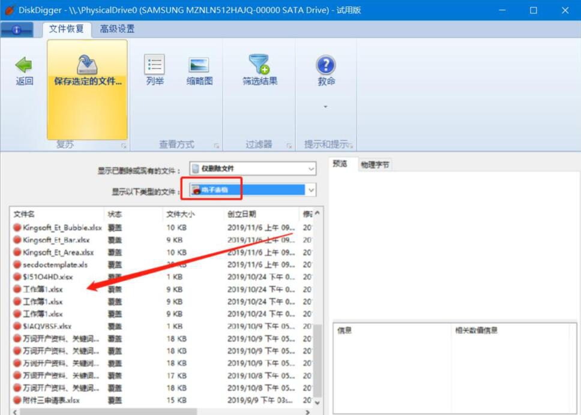Viewport: 581px width, 415px height.
Task: Click horizontal scrollbar left arrow of file list
Action: pos(15,411)
